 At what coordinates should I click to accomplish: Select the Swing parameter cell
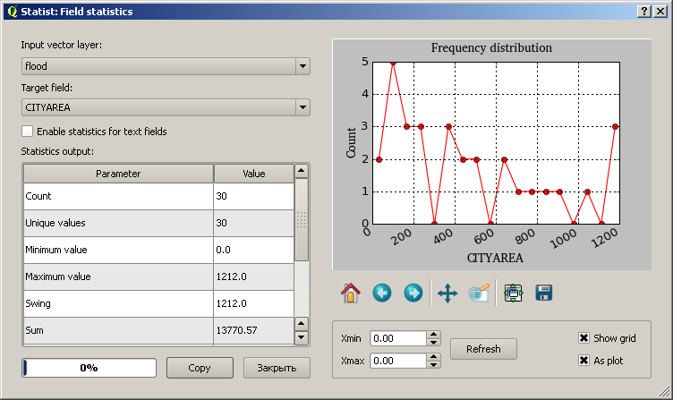pos(118,303)
